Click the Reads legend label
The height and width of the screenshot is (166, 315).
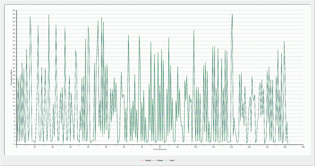(148, 160)
